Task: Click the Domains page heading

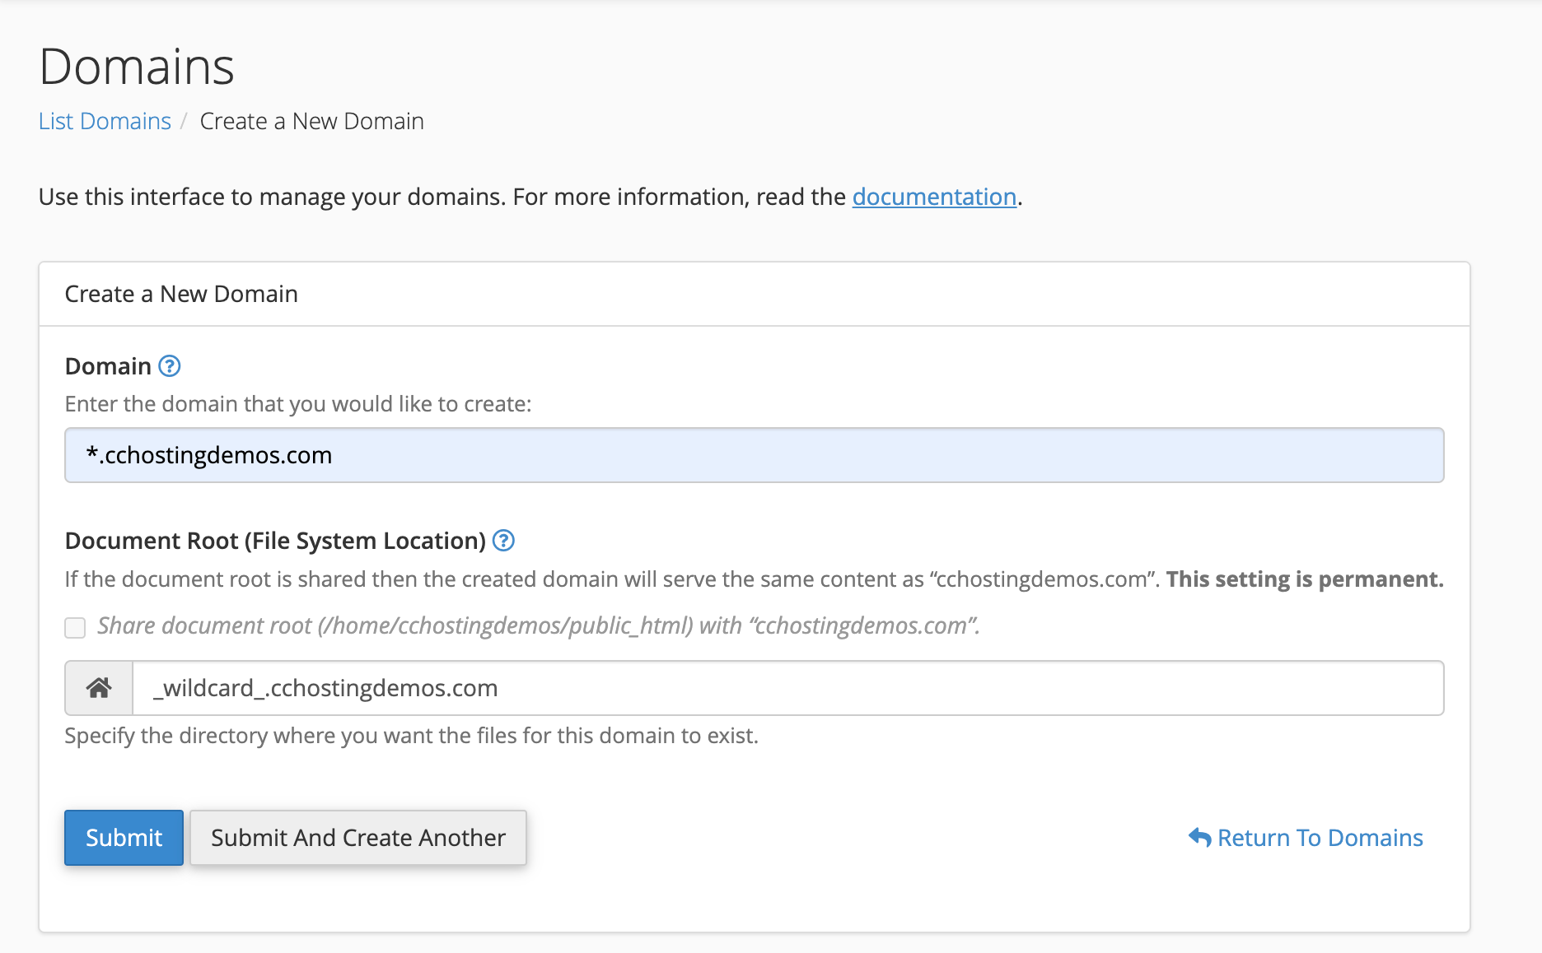Action: 137,67
